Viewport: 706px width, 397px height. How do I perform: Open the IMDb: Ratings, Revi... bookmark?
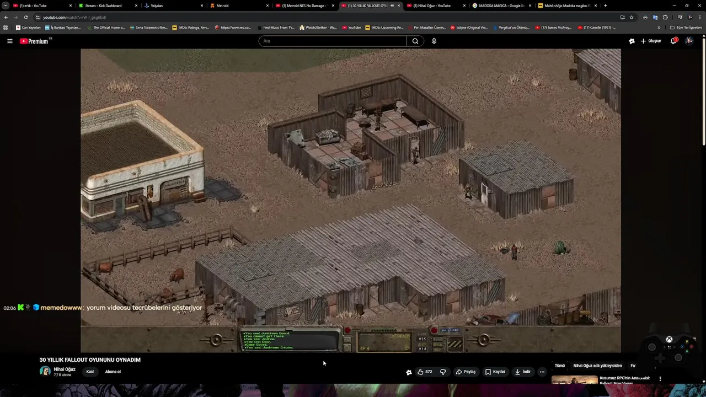coord(190,27)
